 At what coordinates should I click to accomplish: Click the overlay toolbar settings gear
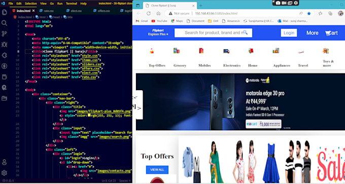click(296, 3)
